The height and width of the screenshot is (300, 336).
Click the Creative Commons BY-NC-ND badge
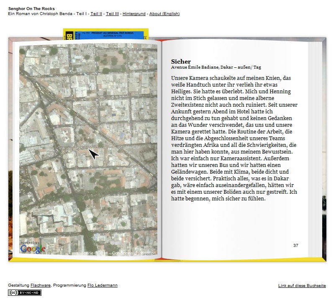25,293
